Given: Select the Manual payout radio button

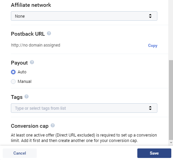Looking at the screenshot, I should coord(13,82).
